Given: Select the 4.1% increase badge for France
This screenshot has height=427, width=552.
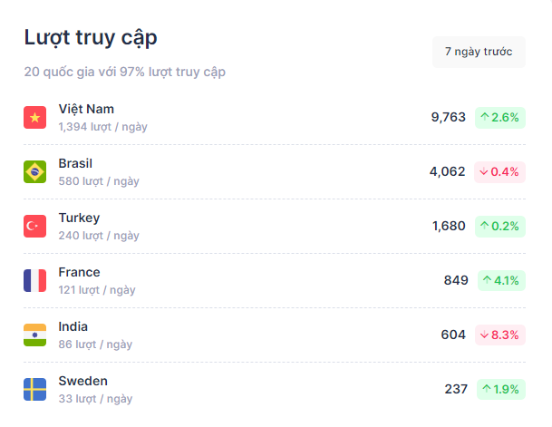Looking at the screenshot, I should [x=500, y=280].
